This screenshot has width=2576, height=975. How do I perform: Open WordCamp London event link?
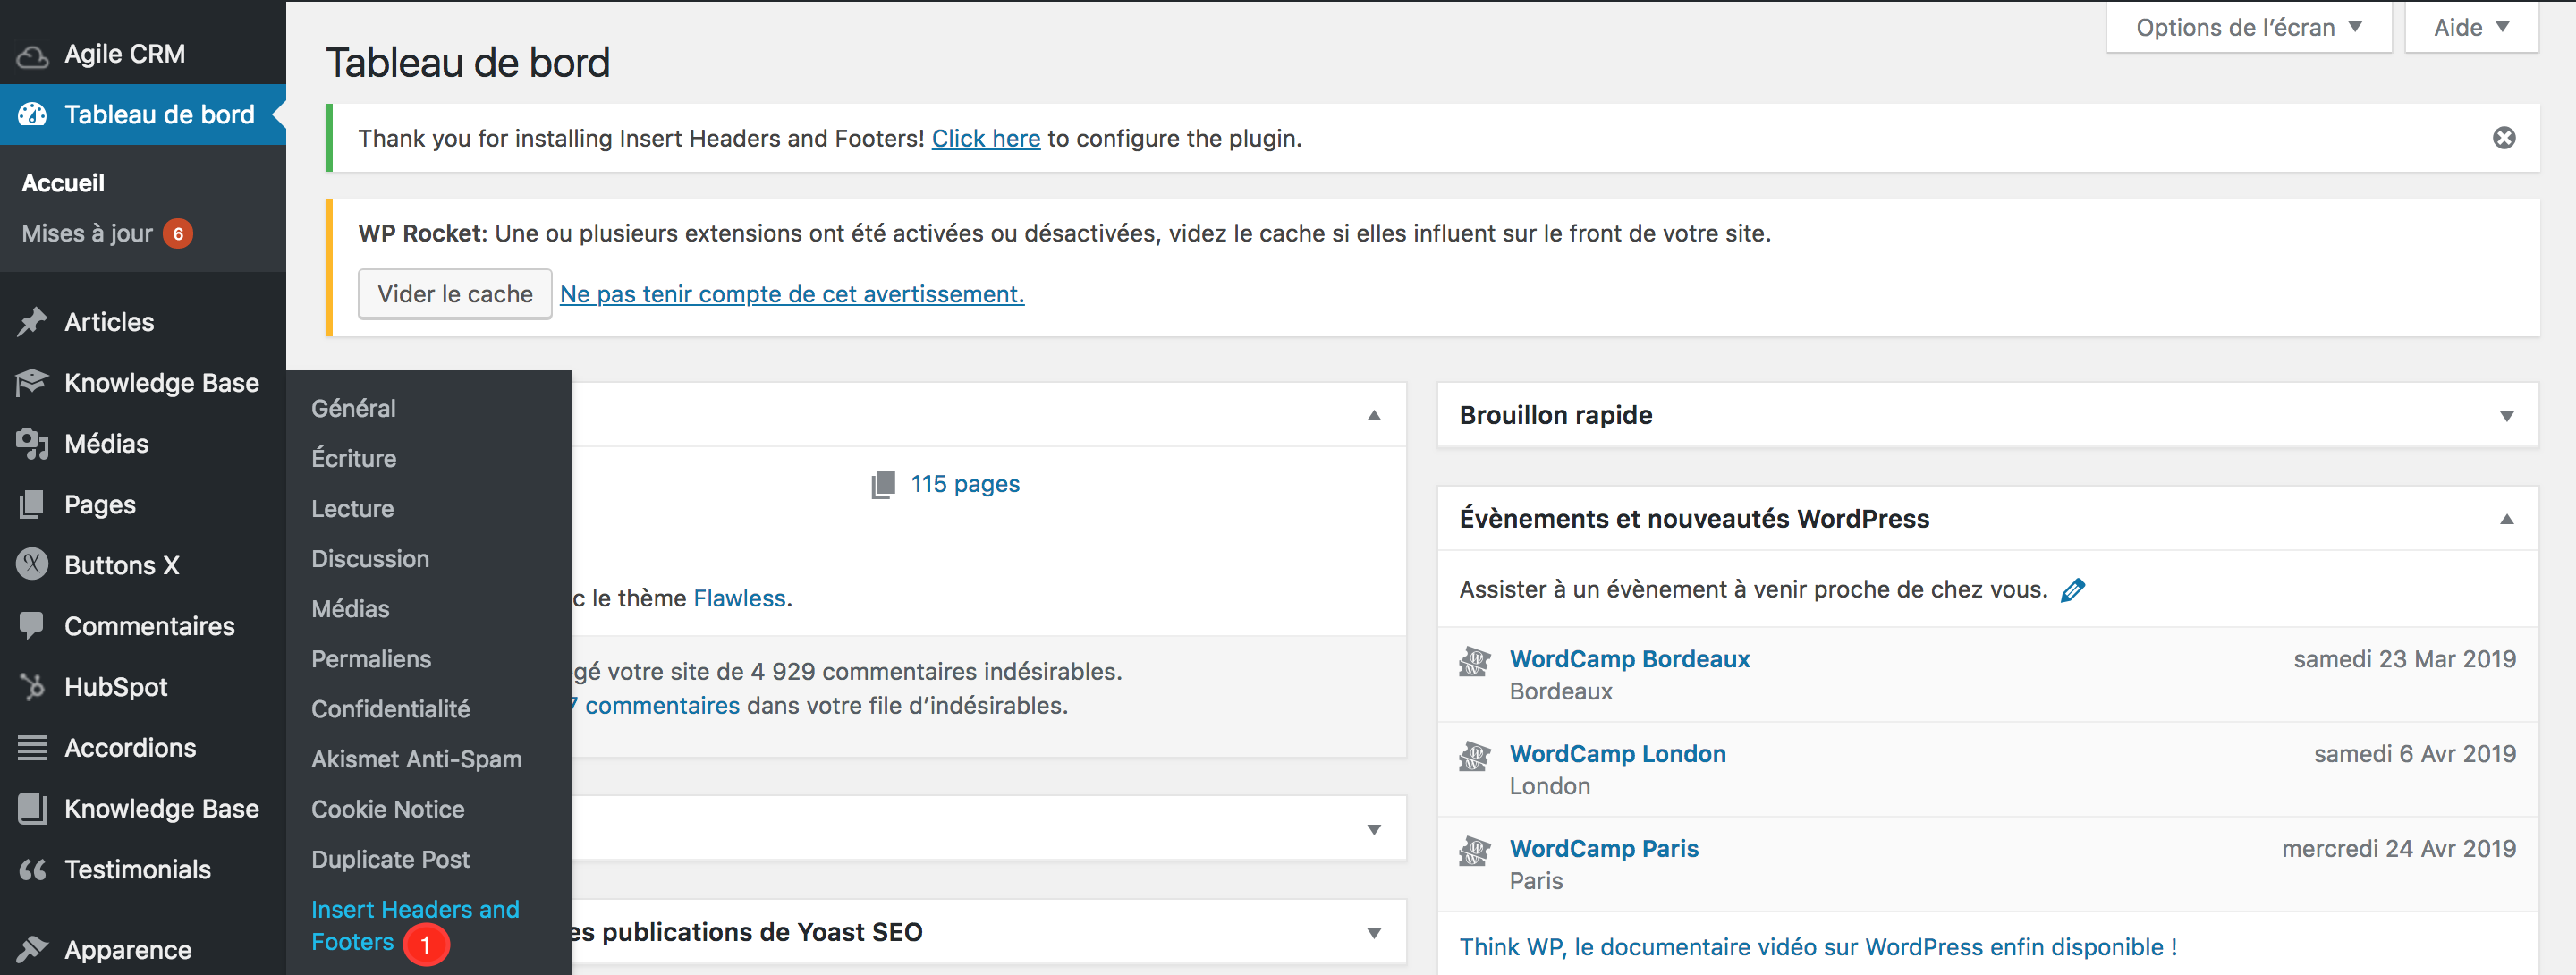coord(1617,754)
